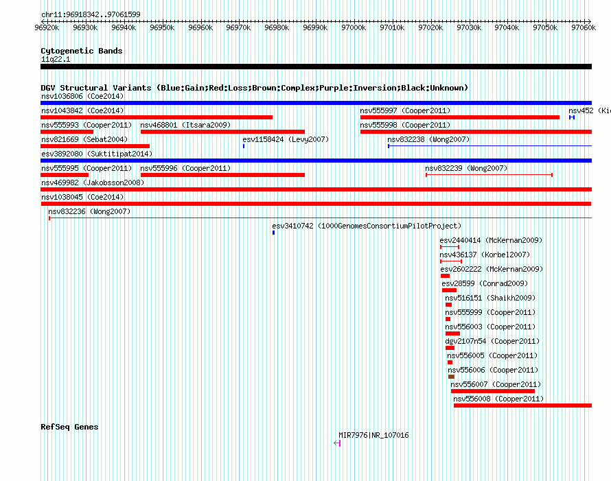Click the 96940k ruler tick label

click(124, 27)
